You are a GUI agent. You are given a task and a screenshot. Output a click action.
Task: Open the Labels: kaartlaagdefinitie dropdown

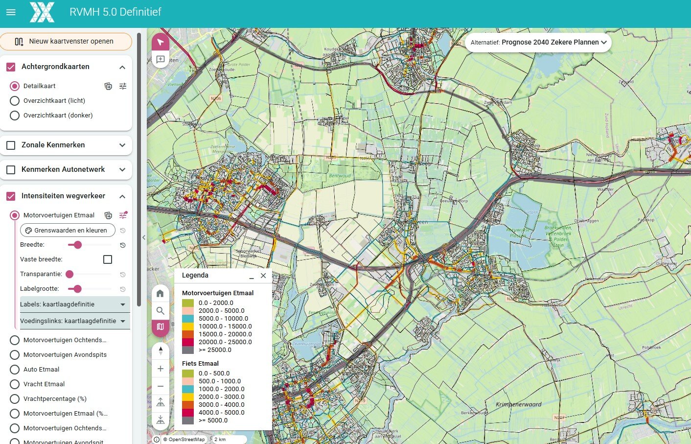[x=74, y=304]
